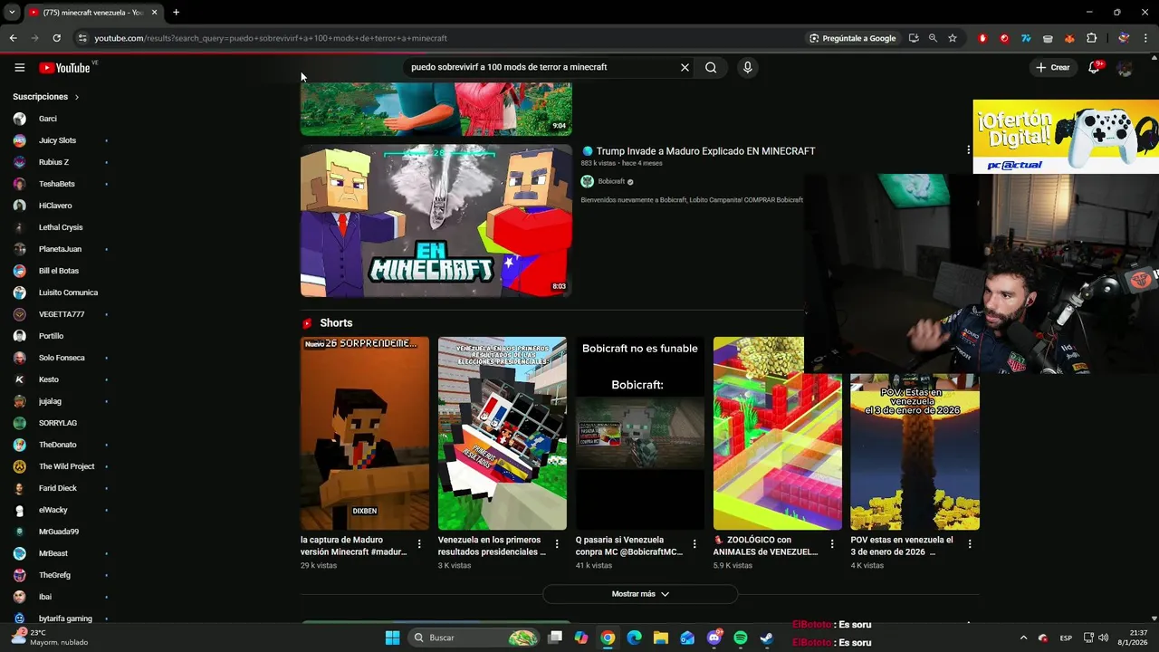Play la captura de Maduro short
Screen dimensions: 1159x652
pos(365,434)
